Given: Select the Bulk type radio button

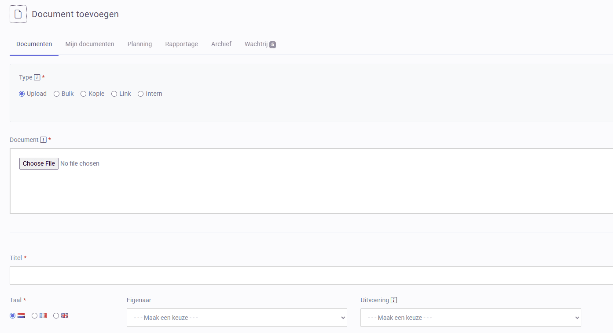Looking at the screenshot, I should tap(56, 94).
